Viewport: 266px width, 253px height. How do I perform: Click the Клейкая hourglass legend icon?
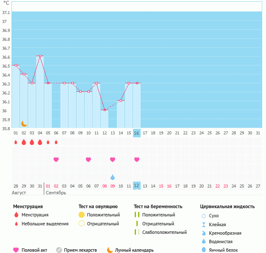(x=204, y=225)
